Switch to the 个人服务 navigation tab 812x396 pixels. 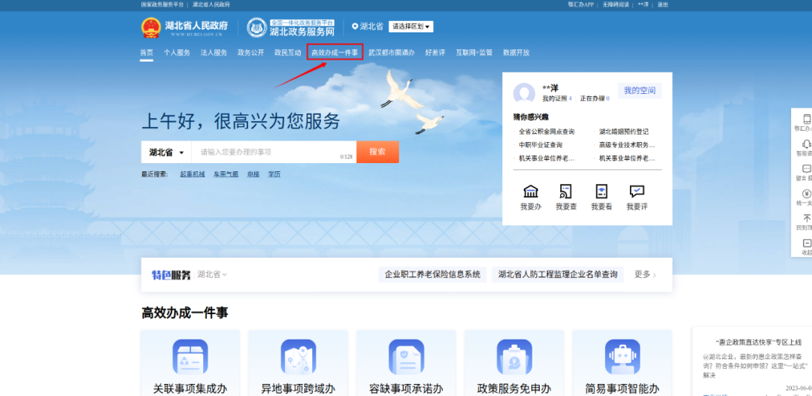[x=177, y=53]
